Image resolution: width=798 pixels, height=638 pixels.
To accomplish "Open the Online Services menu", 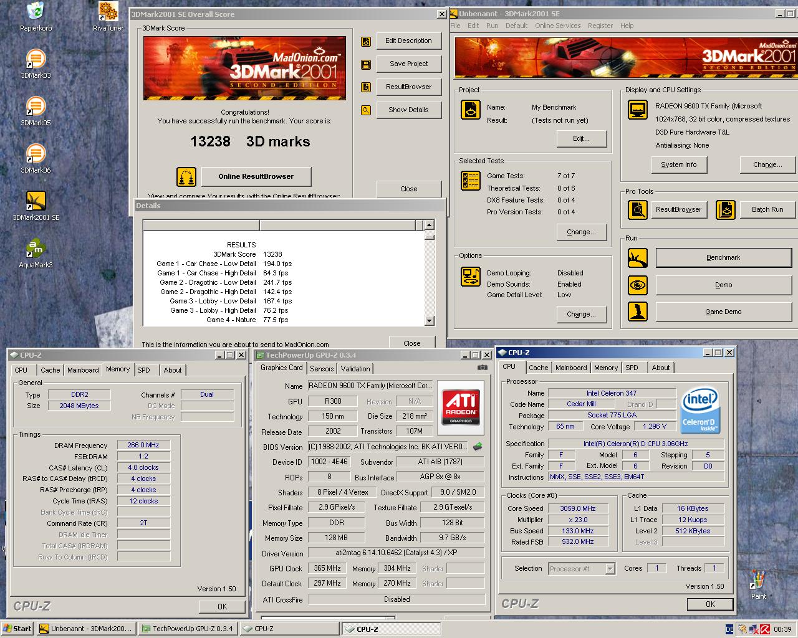I will 557,26.
